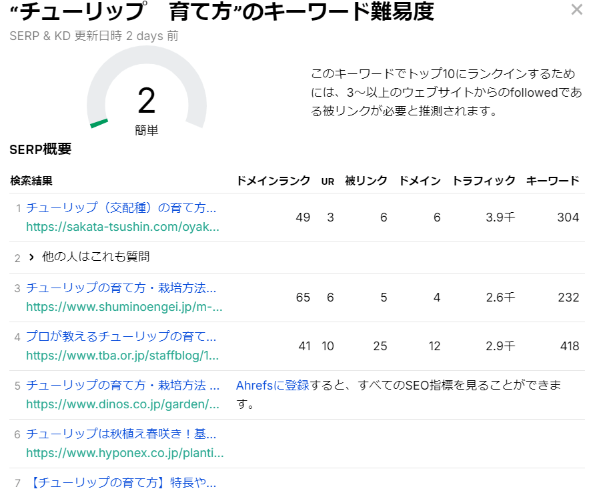Sort results by ドメインランク column

click(x=274, y=179)
